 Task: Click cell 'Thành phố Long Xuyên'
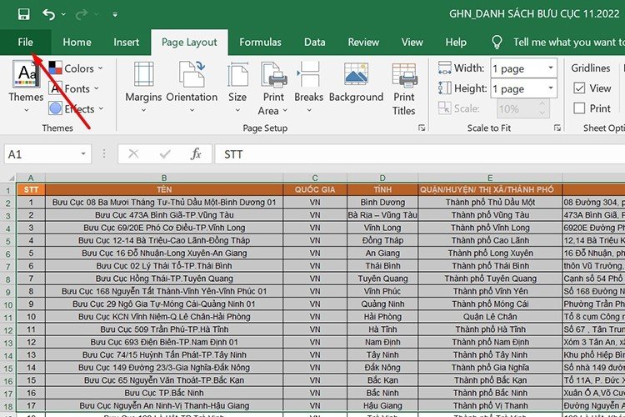(x=490, y=253)
